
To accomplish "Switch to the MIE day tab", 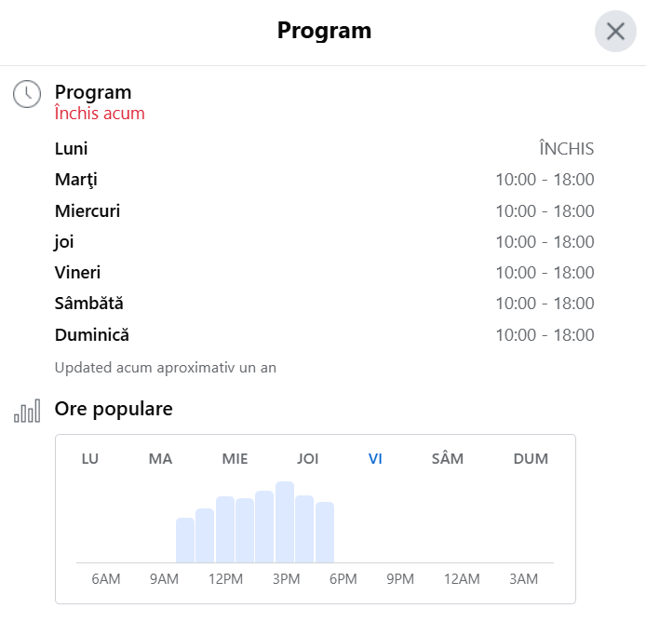I will click(235, 458).
